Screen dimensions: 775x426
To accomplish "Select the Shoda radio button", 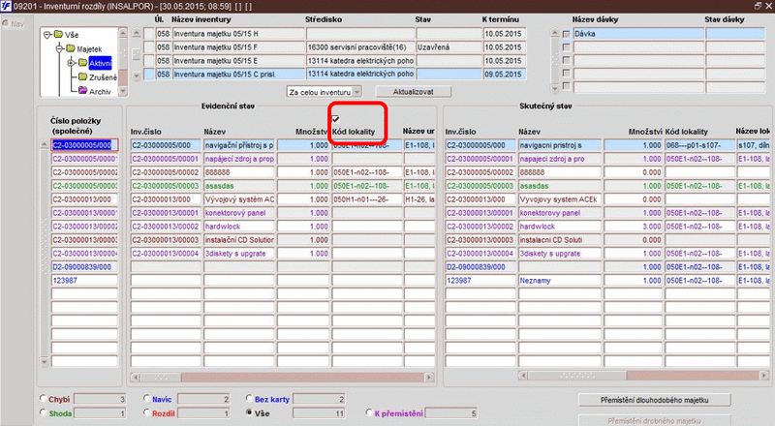I will [x=43, y=412].
